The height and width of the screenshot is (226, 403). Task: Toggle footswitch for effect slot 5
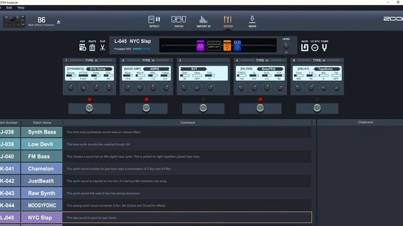coord(317,108)
